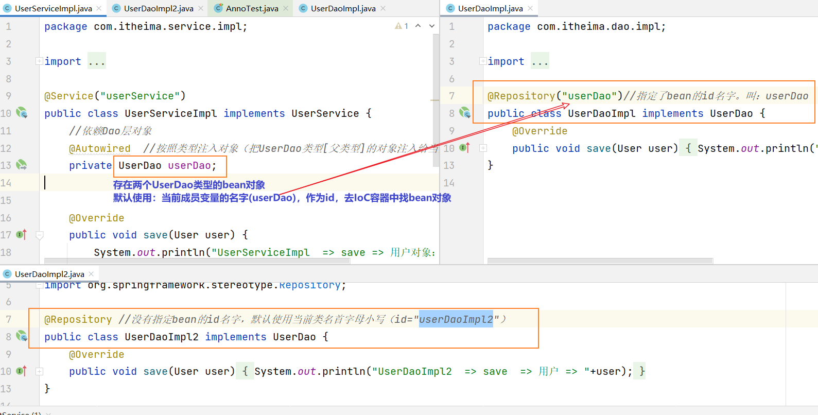This screenshot has height=415, width=818.
Task: Click the highlighted userDaoImpl2 text in the comment
Action: tap(456, 319)
